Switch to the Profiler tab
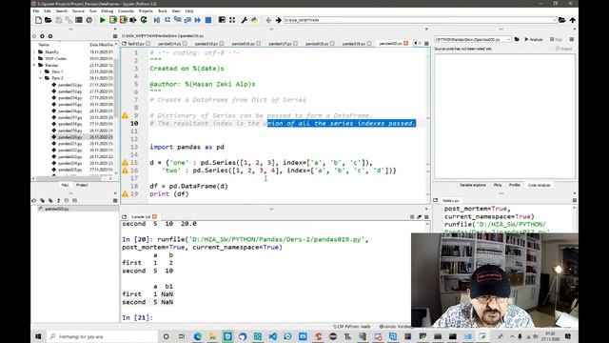 [515, 185]
